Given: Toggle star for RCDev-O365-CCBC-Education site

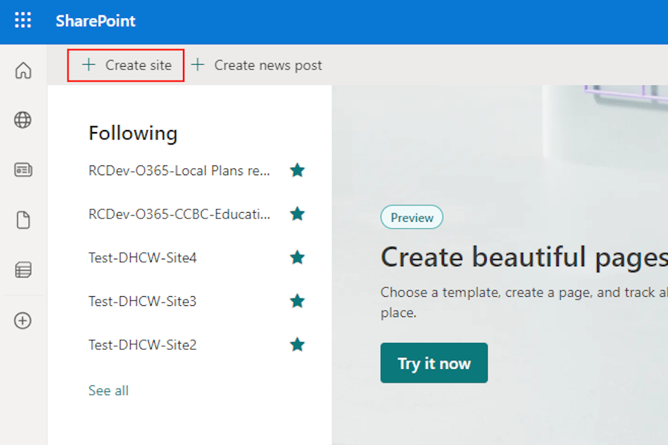Looking at the screenshot, I should point(297,214).
